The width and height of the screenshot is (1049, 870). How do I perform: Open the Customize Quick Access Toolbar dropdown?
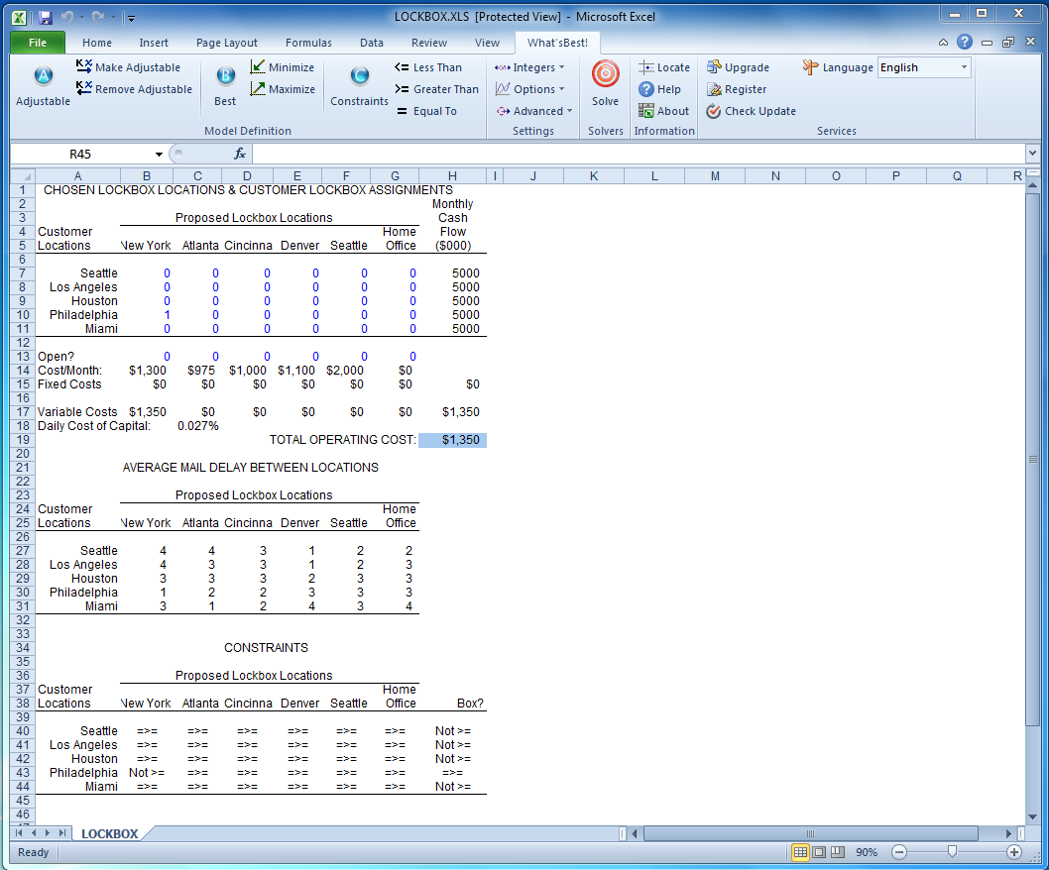(131, 18)
